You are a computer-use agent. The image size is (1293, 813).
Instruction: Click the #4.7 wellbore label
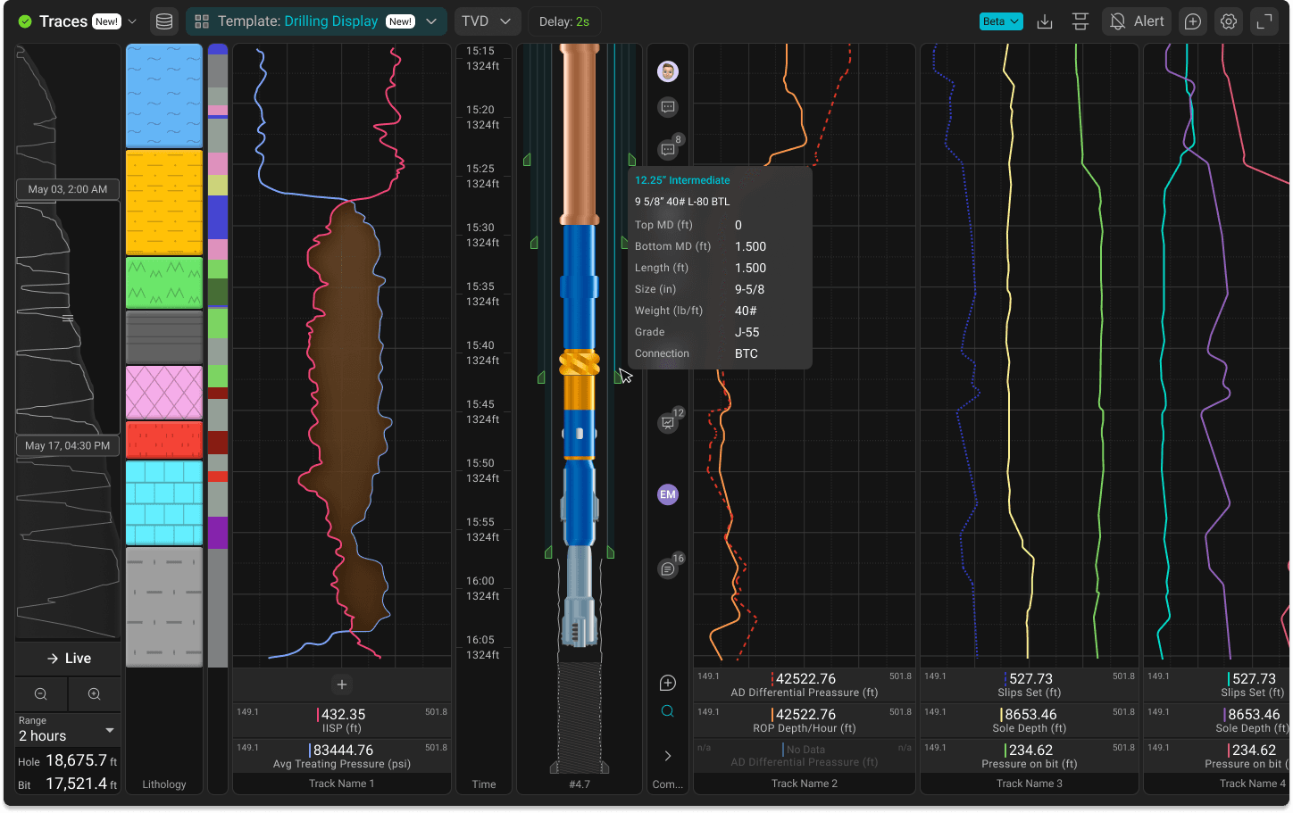(580, 784)
